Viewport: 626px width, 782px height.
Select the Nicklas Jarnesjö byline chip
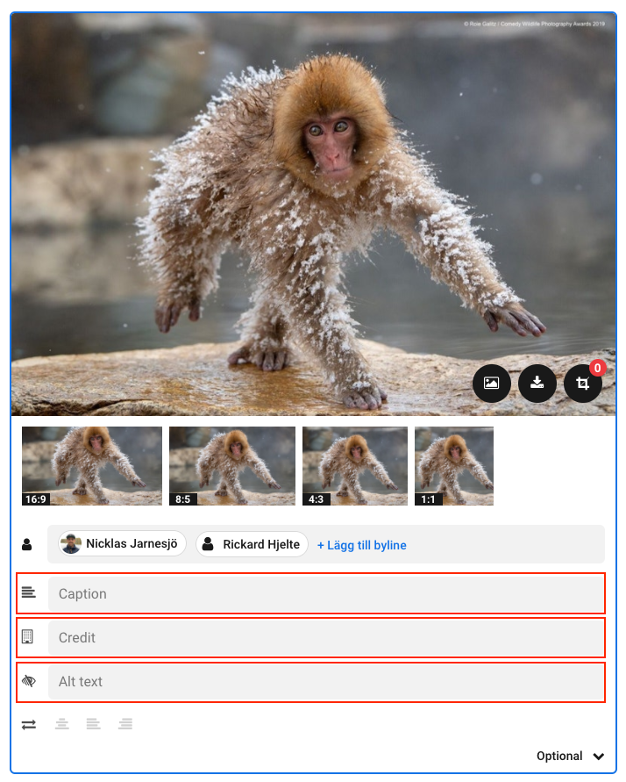tap(123, 544)
